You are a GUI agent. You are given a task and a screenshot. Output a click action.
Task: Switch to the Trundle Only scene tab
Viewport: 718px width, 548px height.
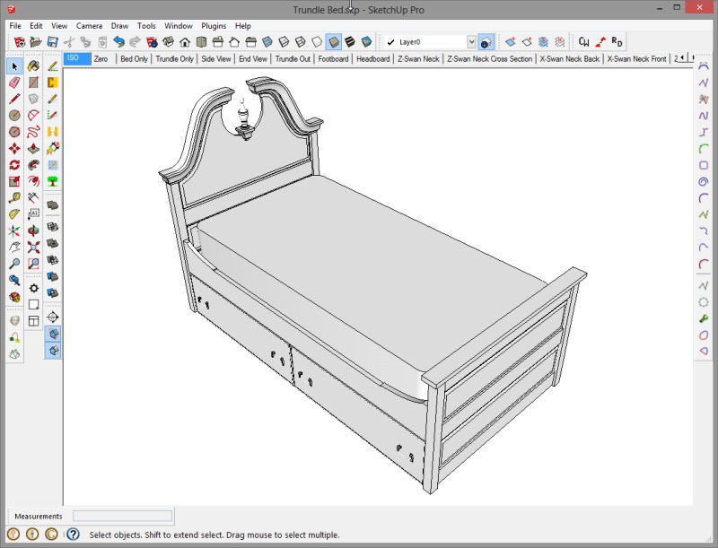pyautogui.click(x=174, y=59)
